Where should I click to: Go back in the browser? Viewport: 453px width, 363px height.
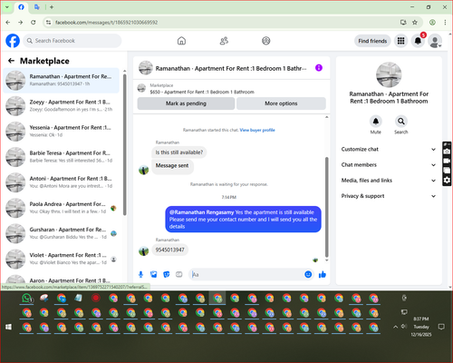(x=8, y=23)
